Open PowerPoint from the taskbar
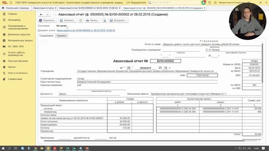This screenshot has height=151, width=269. tap(87, 148)
